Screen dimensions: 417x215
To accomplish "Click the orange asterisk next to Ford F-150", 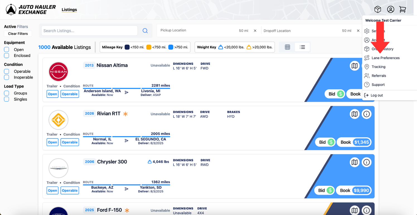I will click(x=127, y=210).
